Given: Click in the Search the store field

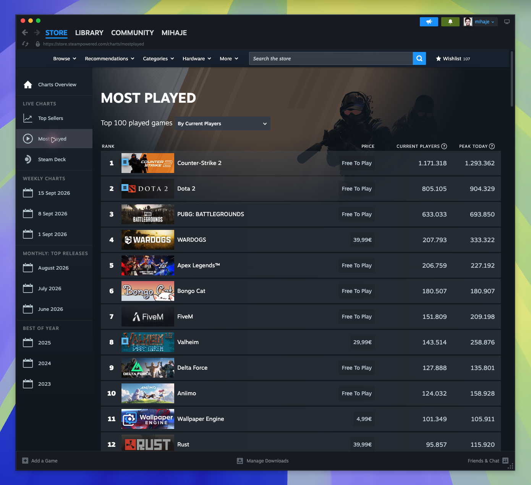Looking at the screenshot, I should [331, 58].
